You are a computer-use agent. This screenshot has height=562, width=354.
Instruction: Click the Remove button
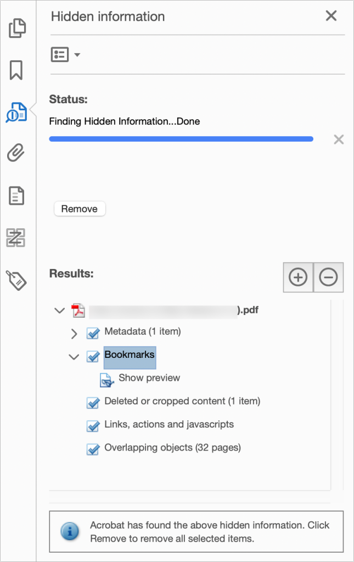[80, 209]
